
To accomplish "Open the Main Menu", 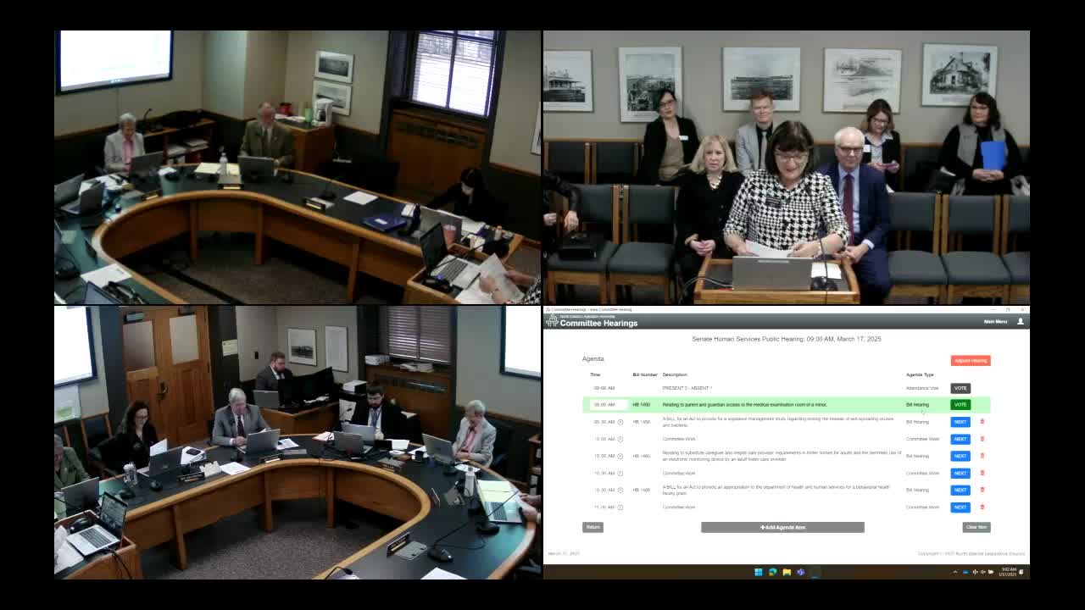I will tap(995, 322).
